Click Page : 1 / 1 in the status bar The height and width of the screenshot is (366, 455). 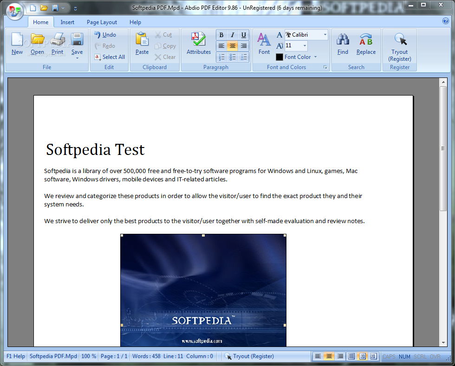click(114, 356)
